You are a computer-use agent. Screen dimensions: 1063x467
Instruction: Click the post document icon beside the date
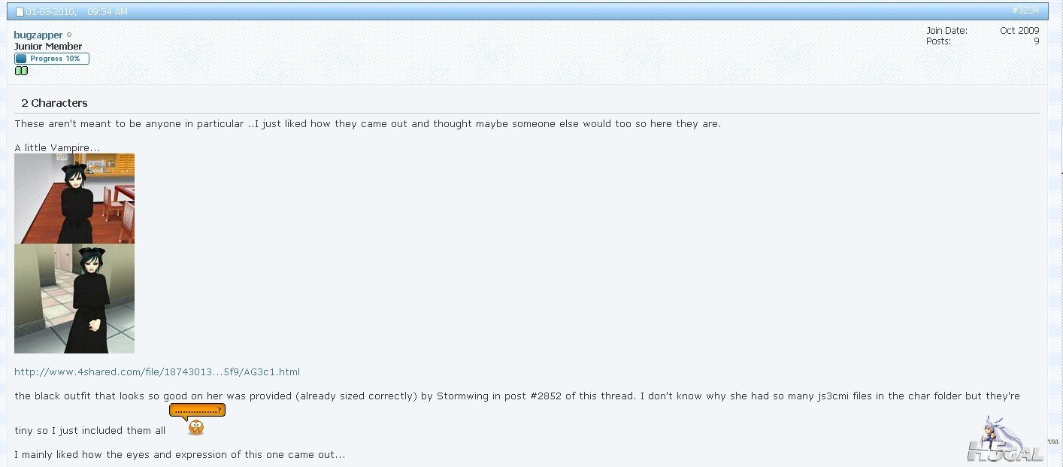point(20,11)
